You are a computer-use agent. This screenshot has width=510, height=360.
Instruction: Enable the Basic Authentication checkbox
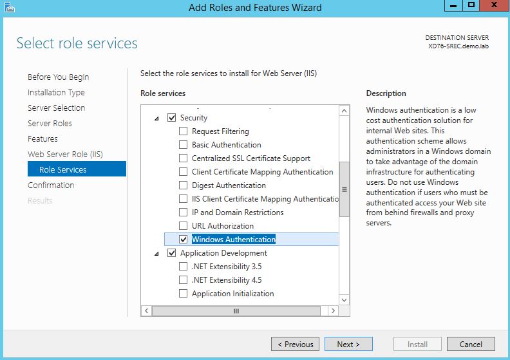point(184,145)
